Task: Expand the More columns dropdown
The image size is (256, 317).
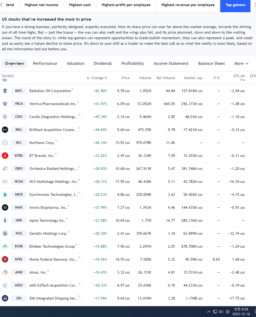Action: click(x=241, y=64)
